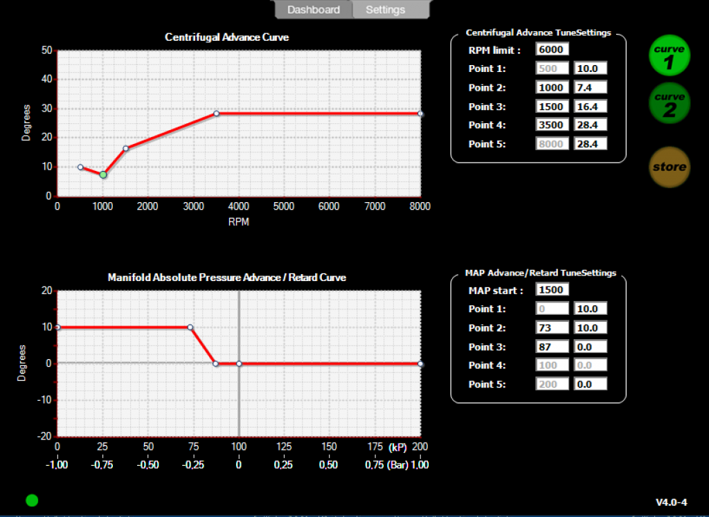
Task: Select the centrifugal curve point at 1500 RPM
Action: pos(126,148)
